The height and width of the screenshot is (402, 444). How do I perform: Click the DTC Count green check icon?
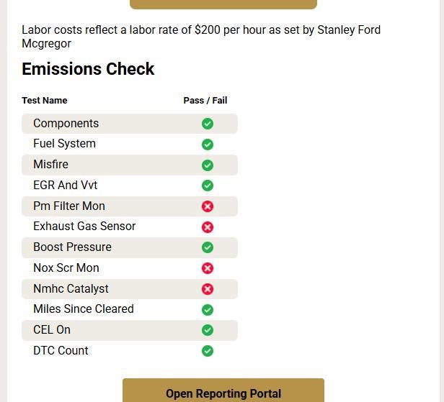coord(208,351)
